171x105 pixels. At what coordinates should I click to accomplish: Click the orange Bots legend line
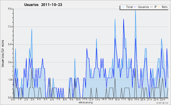159,7
